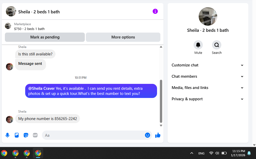Click the chat scrollbar up arrow
The image size is (256, 159).
[161, 47]
